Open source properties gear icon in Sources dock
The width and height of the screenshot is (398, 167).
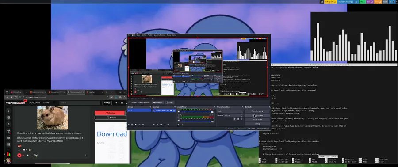[161, 125]
